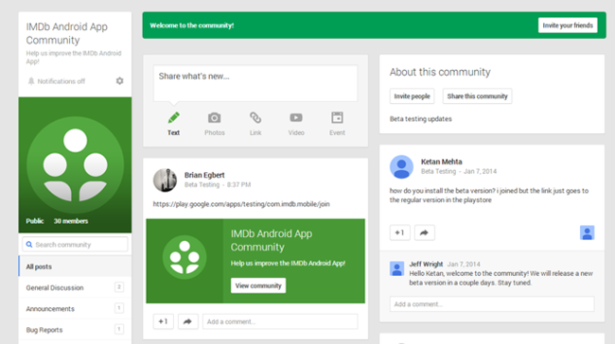This screenshot has width=615, height=344.
Task: Add a comment on Brian Egbert's post
Action: (280, 321)
